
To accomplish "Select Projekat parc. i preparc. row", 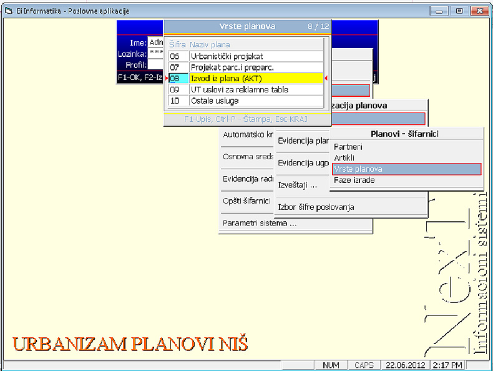I will point(245,67).
